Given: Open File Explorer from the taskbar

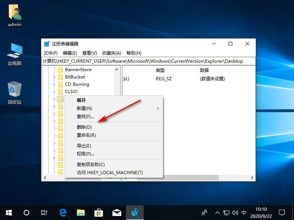Looking at the screenshot, I should click(80, 212).
